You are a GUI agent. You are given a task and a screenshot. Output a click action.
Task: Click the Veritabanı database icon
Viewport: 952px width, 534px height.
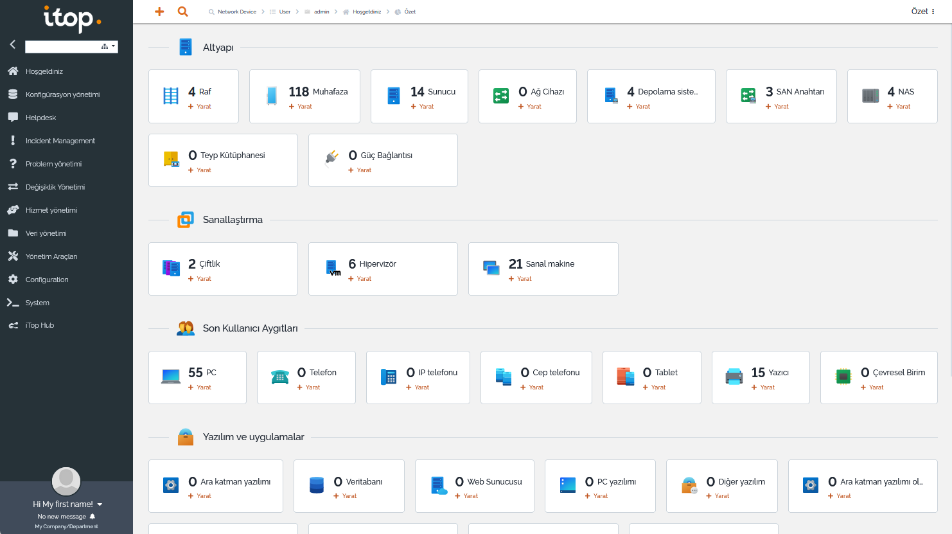pyautogui.click(x=317, y=485)
